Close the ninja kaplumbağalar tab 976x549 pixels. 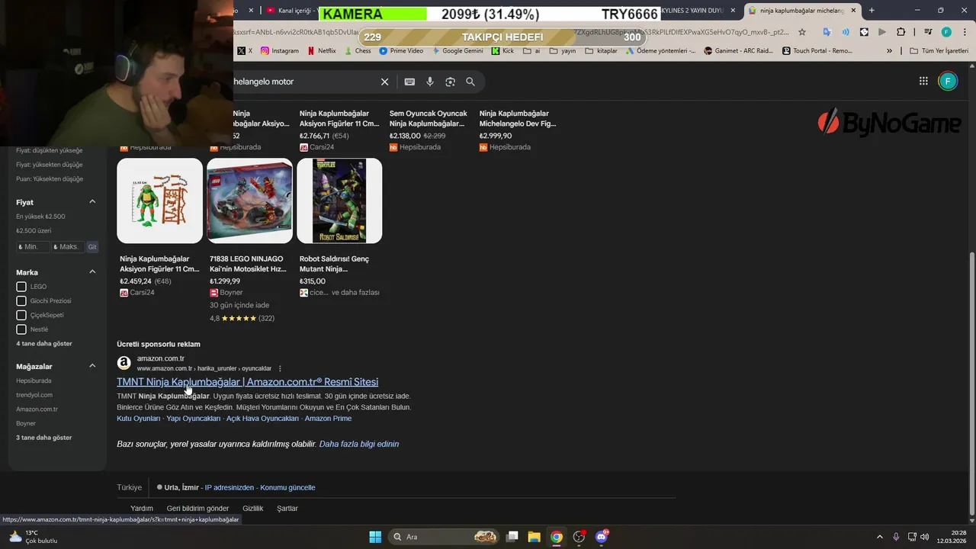[853, 11]
